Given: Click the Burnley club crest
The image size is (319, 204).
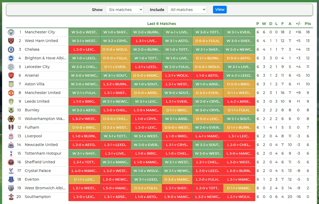Looking at the screenshot, I should coord(11,110).
